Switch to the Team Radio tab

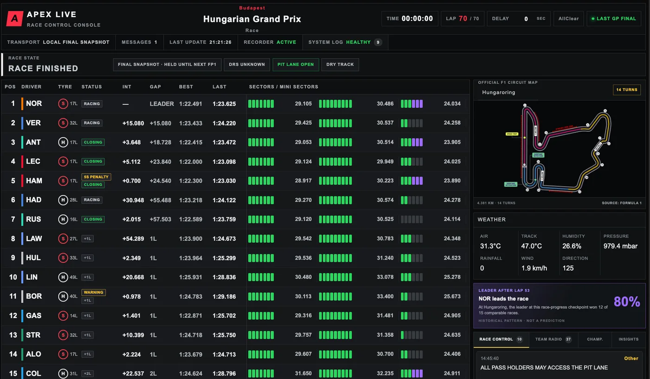(x=553, y=340)
